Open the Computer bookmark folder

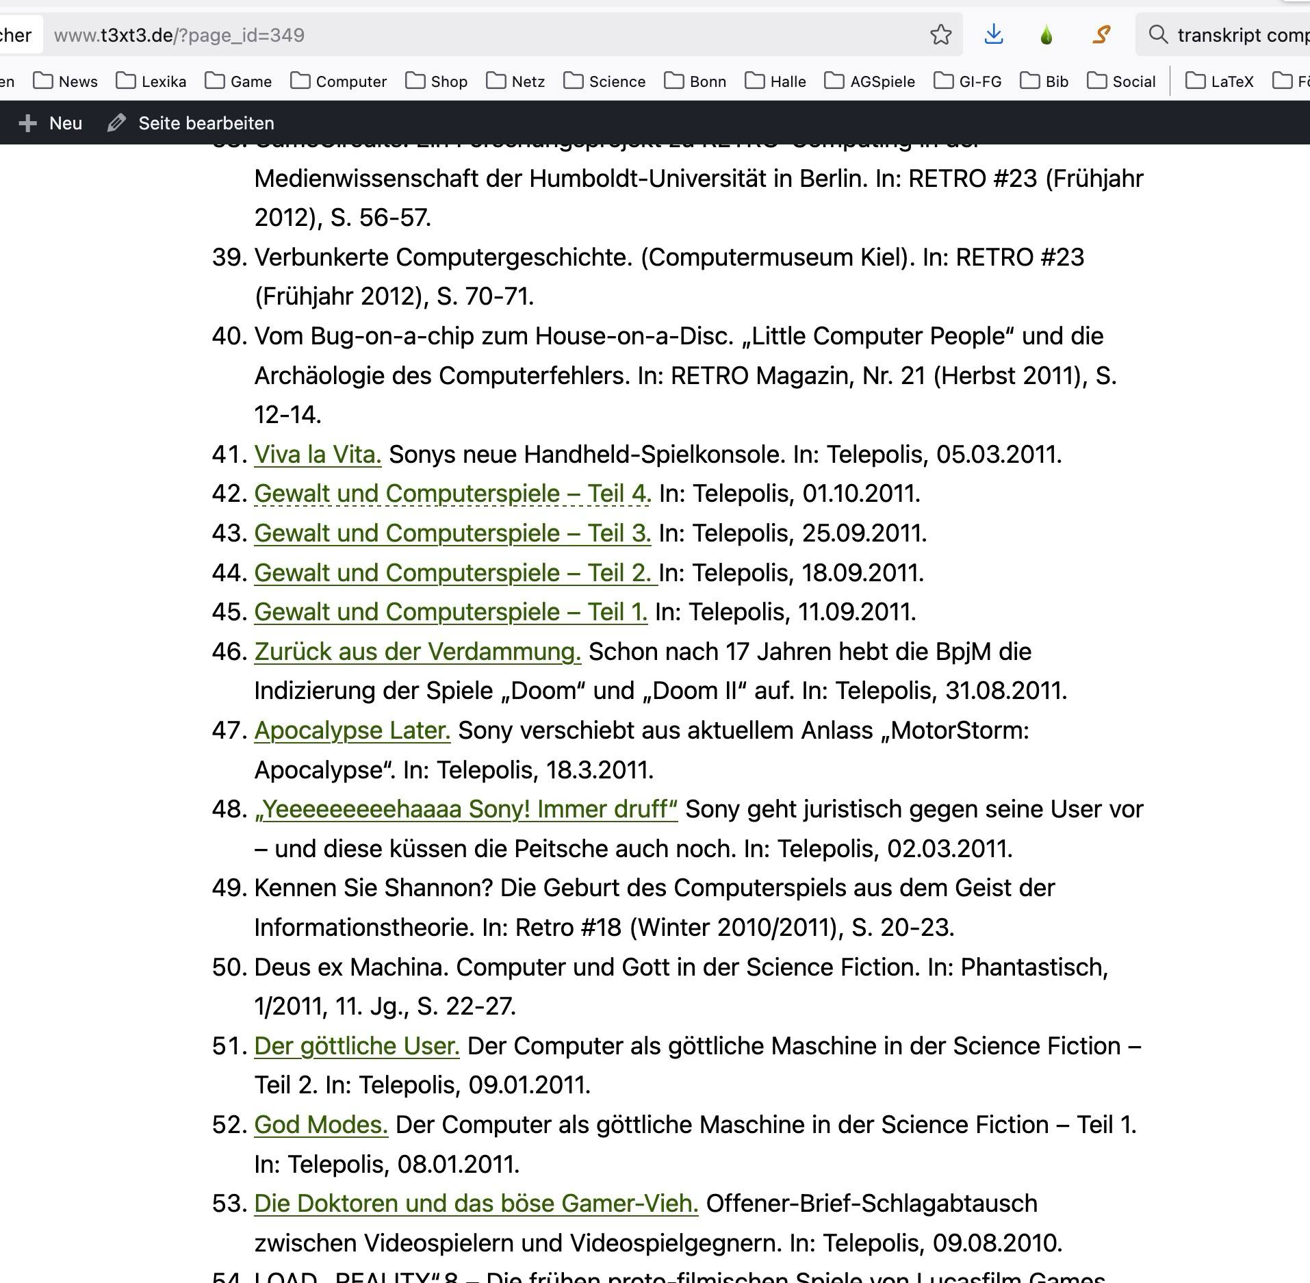tap(339, 81)
